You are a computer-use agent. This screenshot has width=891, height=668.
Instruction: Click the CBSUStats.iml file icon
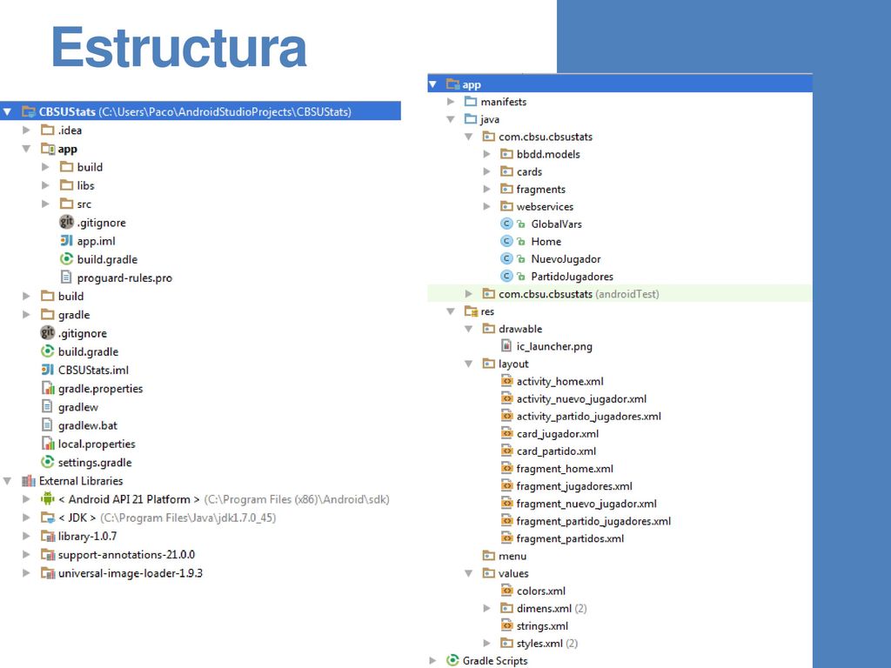coord(48,370)
